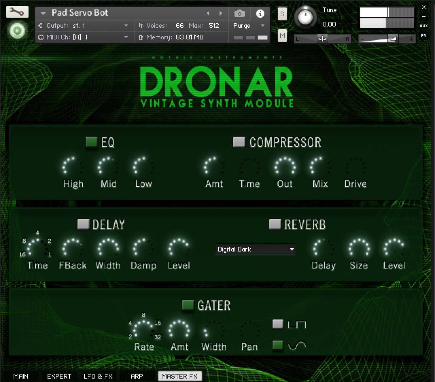The image size is (435, 382).
Task: Toggle the GATER on
Action: [187, 305]
